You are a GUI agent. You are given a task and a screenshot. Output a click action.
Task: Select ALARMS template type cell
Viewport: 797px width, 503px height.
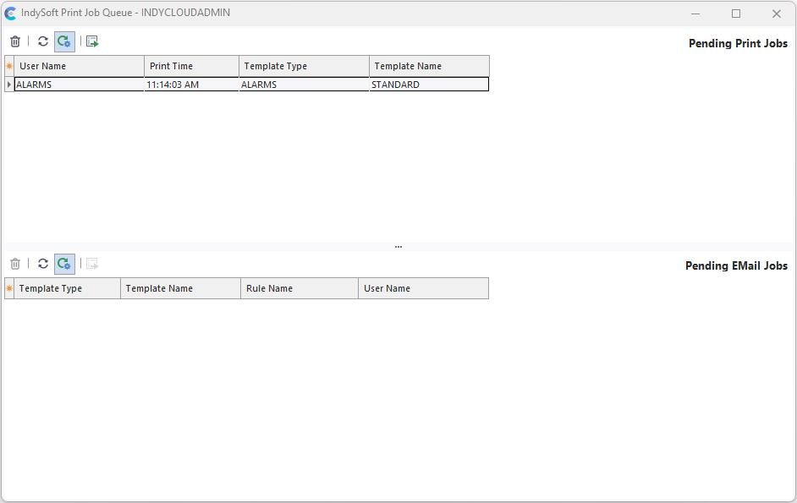[x=304, y=85]
